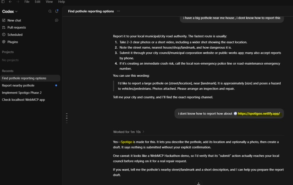Open the Plugins section

pyautogui.click(x=13, y=42)
